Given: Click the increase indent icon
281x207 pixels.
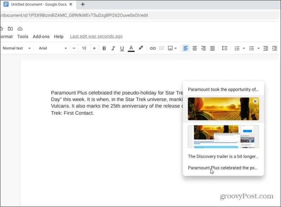Looking at the screenshot, I should tap(275, 48).
